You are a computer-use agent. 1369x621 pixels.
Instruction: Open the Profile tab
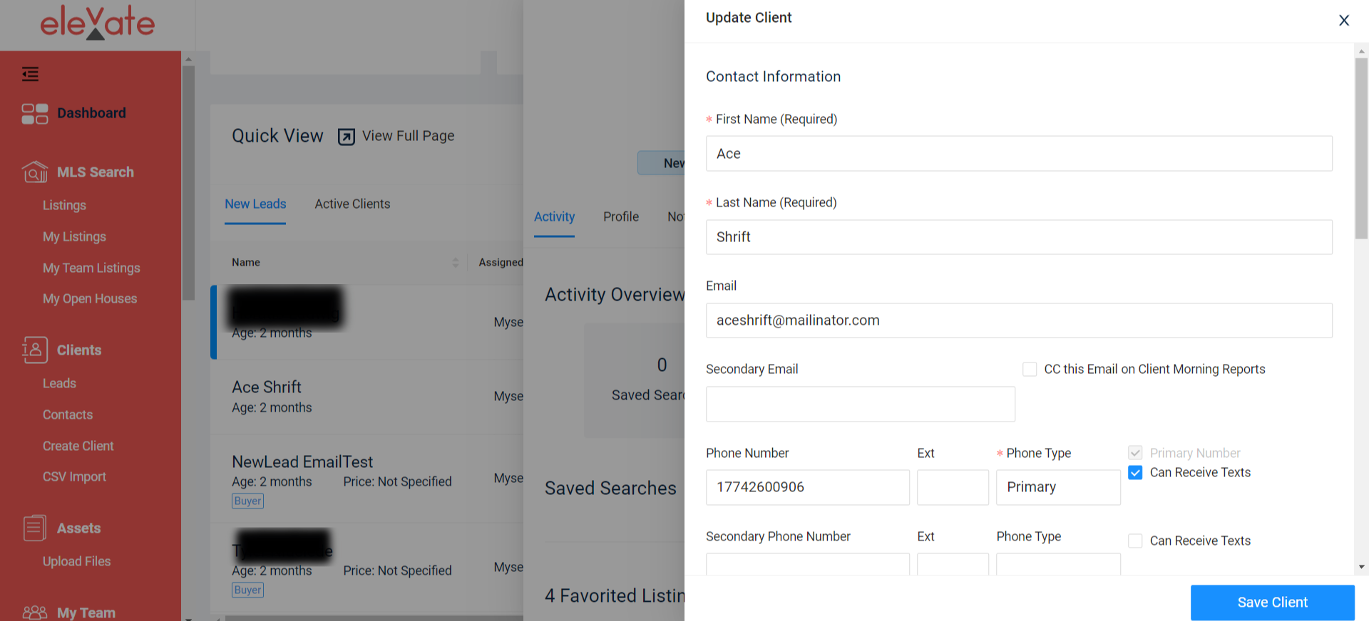[x=621, y=216]
